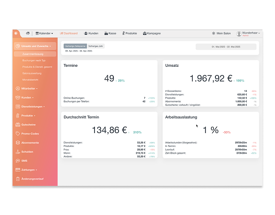Viewport: 275px width, 215px height.
Task: Go to home via the house icon
Action: point(28,33)
